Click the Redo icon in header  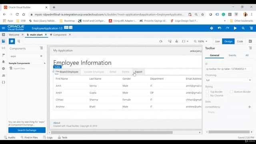click(x=228, y=28)
